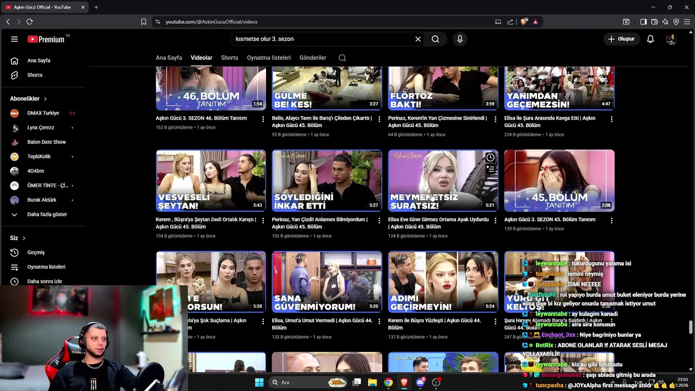Start voice search with the microphone
Image resolution: width=695 pixels, height=391 pixels.
pos(460,39)
